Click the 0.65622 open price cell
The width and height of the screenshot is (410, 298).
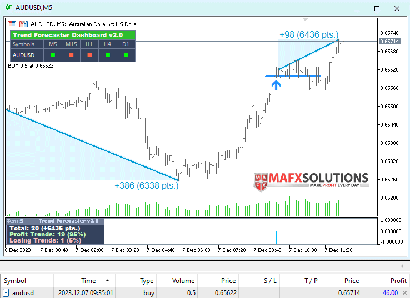point(226,293)
